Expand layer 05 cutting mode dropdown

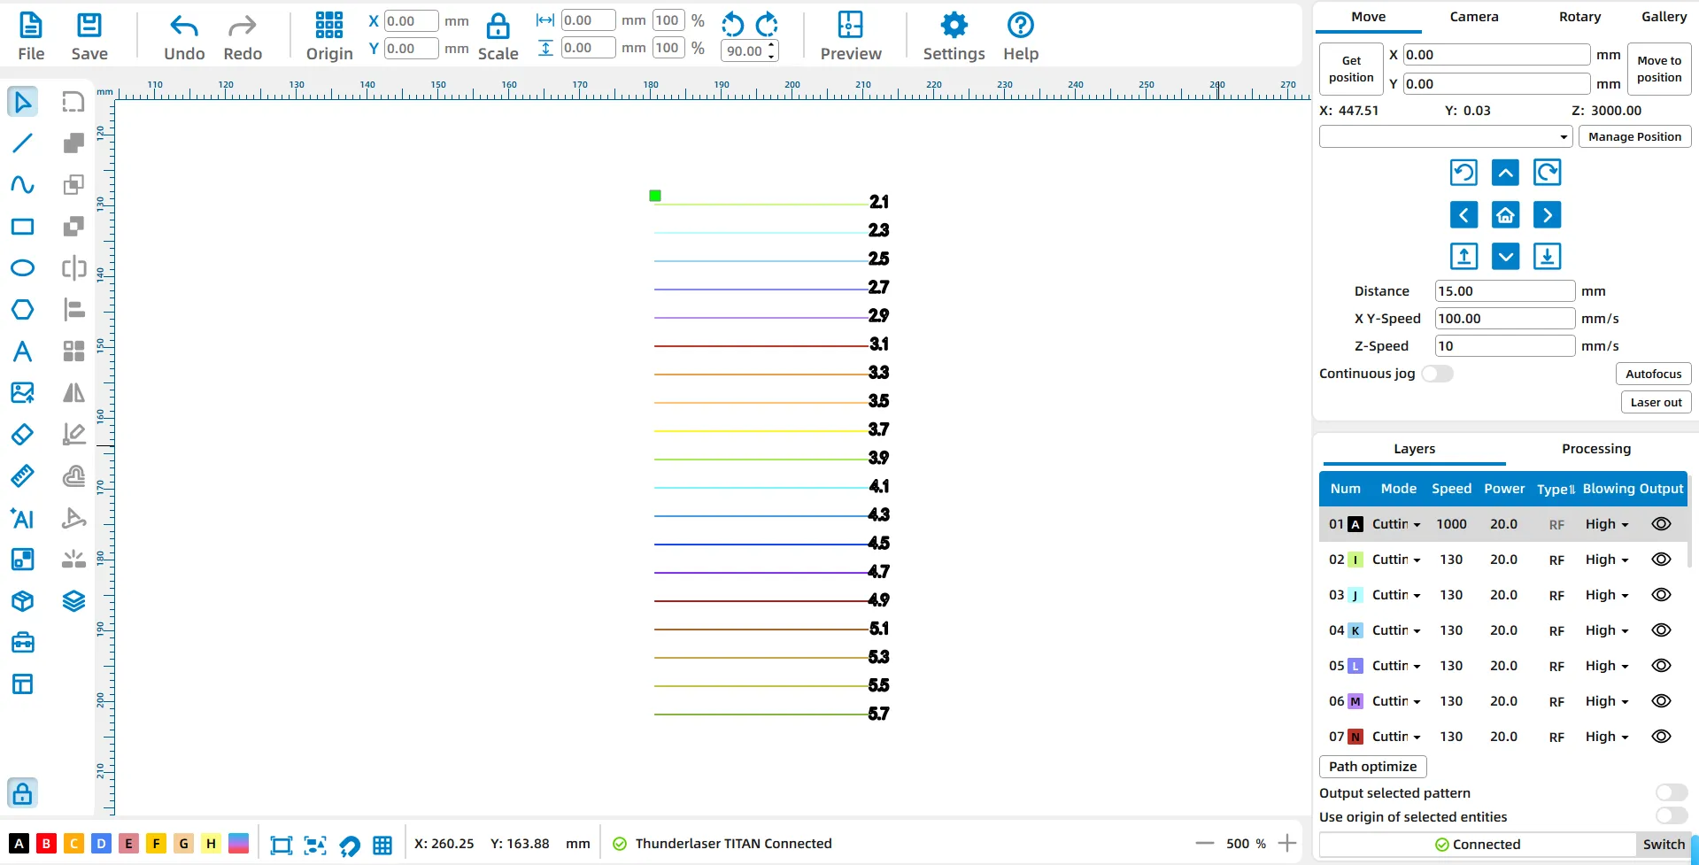[1396, 666]
